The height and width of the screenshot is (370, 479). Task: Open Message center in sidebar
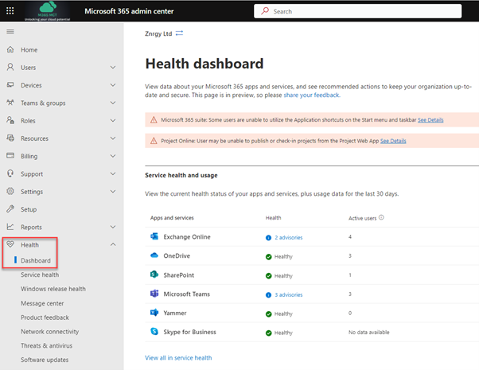click(42, 303)
